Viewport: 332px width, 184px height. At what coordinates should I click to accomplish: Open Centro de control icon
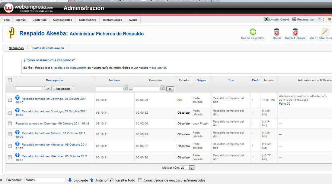253,32
